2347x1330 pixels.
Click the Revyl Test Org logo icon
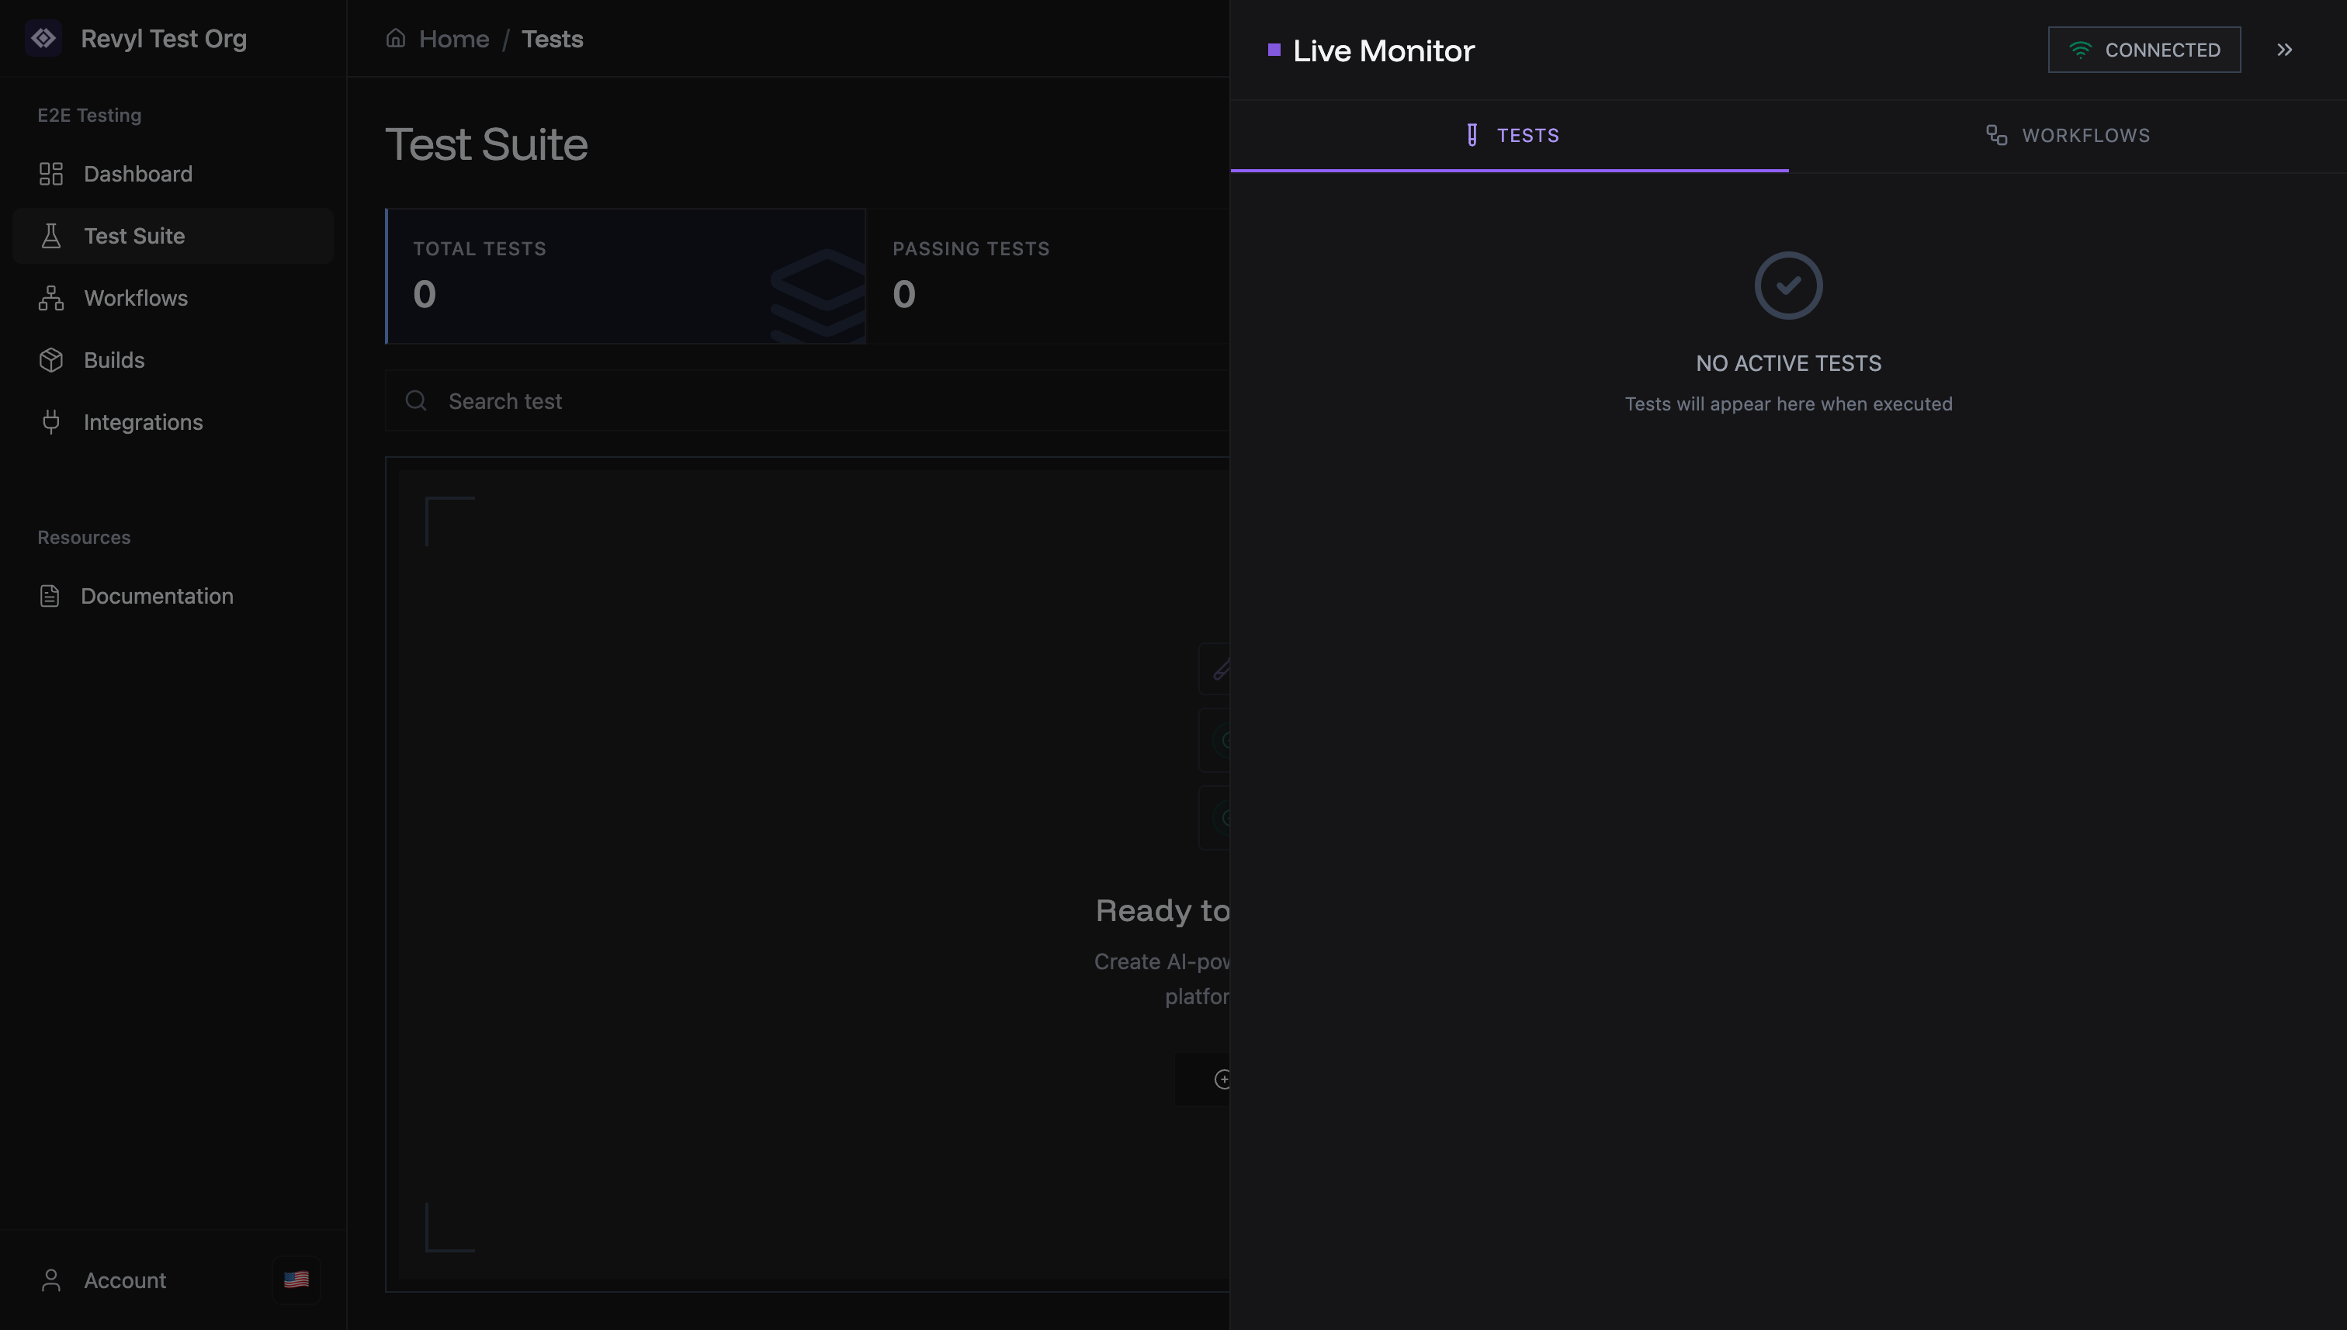[x=44, y=38]
